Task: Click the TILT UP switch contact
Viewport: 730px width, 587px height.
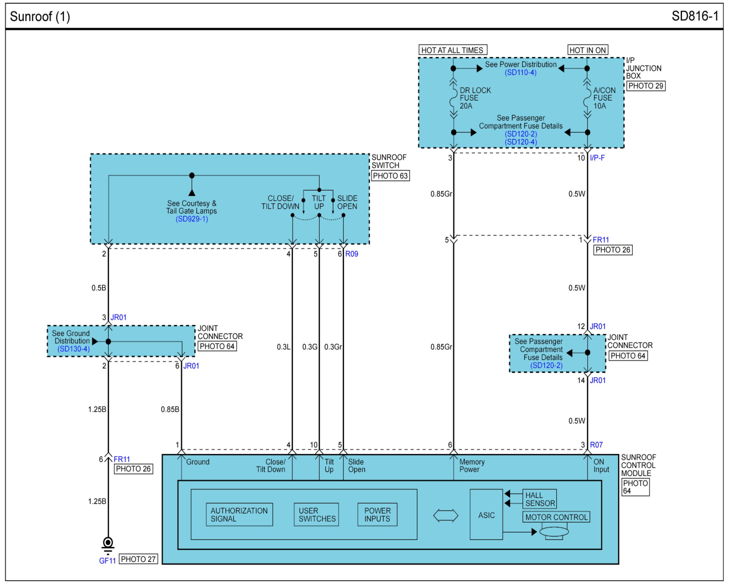Action: [319, 215]
